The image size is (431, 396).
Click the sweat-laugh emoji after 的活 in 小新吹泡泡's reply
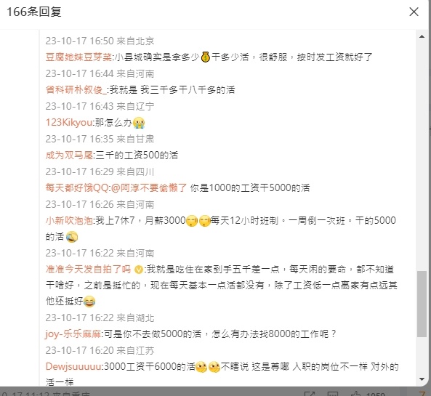point(72,237)
